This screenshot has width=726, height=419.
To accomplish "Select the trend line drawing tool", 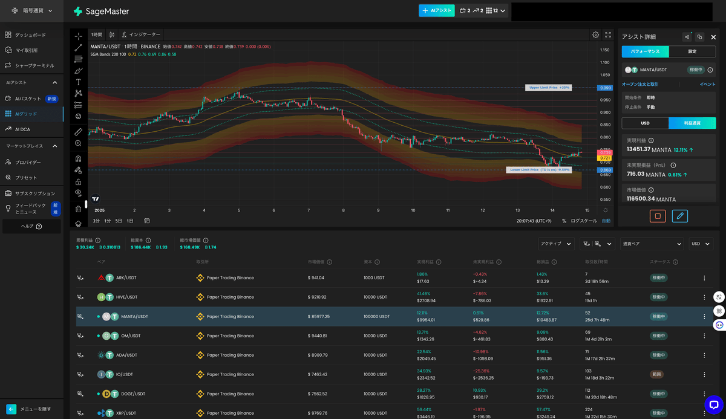I will click(79, 48).
